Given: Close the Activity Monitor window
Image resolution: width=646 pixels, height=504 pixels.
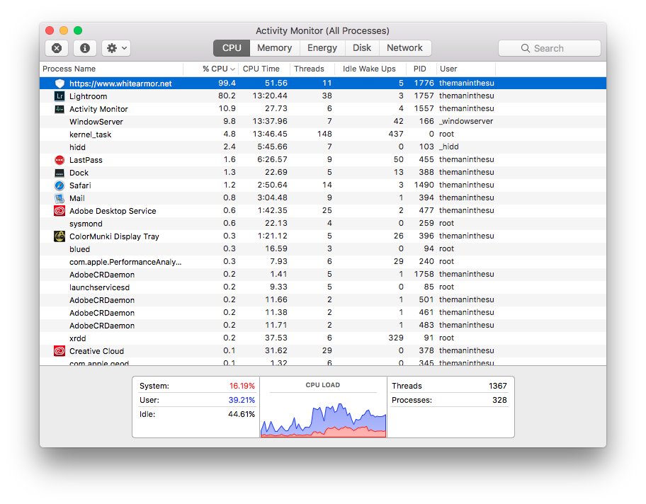Looking at the screenshot, I should (50, 30).
